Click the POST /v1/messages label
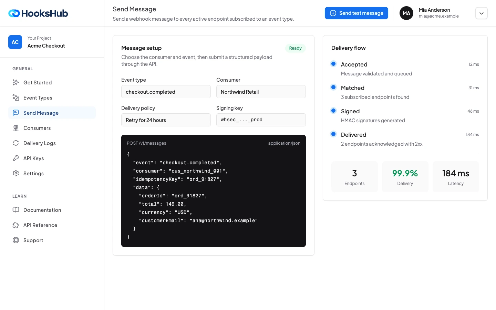Screen dimensions: 496x310 pyautogui.click(x=146, y=143)
